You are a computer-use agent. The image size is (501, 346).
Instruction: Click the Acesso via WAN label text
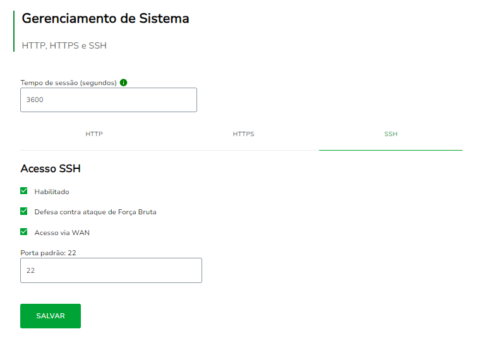(x=62, y=233)
